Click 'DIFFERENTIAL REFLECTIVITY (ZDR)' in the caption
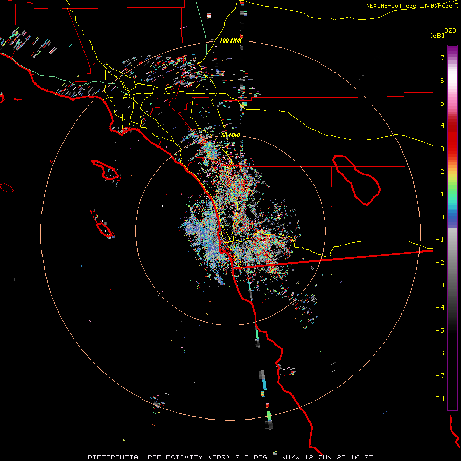 [160, 457]
